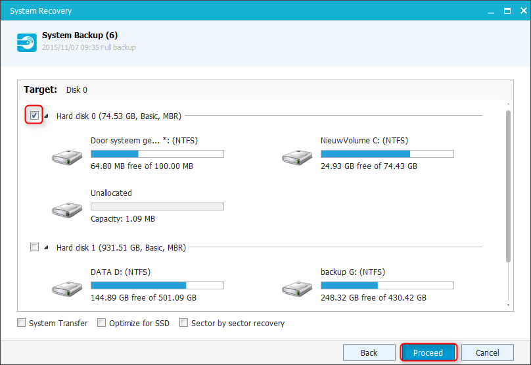Image resolution: width=531 pixels, height=365 pixels.
Task: Check the Hard disk 1 checkbox
Action: [x=34, y=247]
